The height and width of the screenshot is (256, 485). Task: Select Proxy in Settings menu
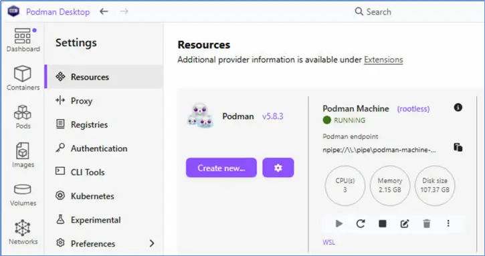(x=104, y=101)
